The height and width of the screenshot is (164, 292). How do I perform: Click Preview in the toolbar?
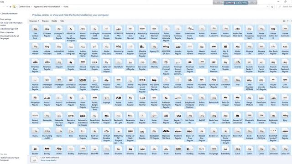click(45, 21)
